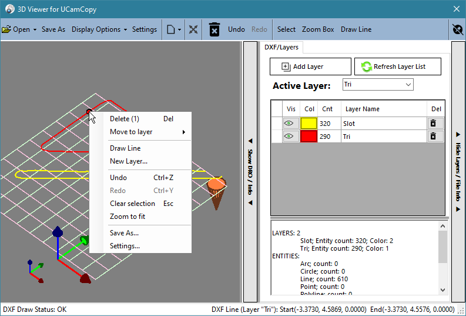This screenshot has width=466, height=316.
Task: Open the folder icon in toolbar
Action: (6, 29)
